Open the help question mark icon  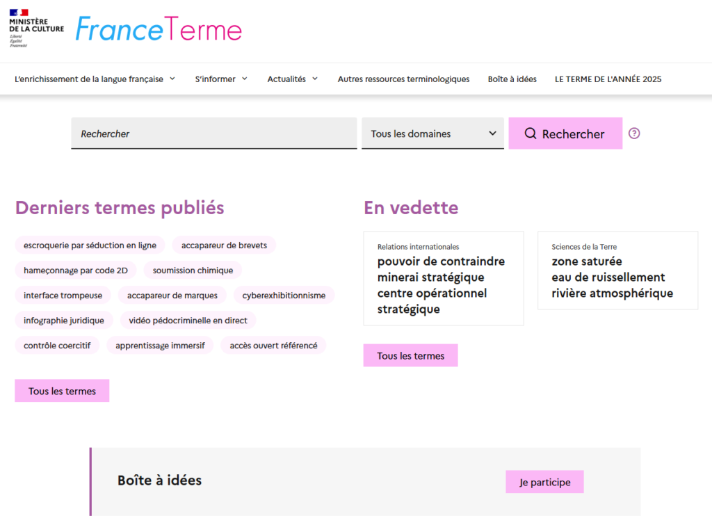pos(633,133)
